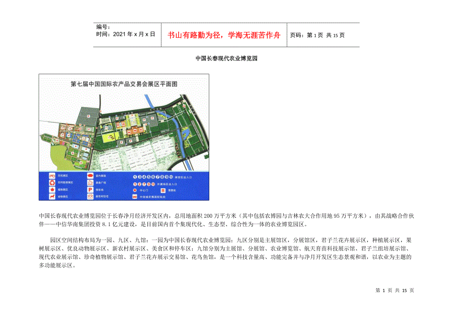This screenshot has height=320, width=453.
Task: Click the new rural housing house icon
Action: (x=91, y=196)
